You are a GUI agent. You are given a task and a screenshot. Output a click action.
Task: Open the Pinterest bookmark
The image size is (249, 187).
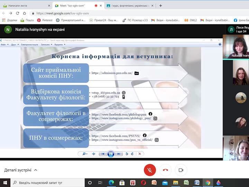point(45,20)
